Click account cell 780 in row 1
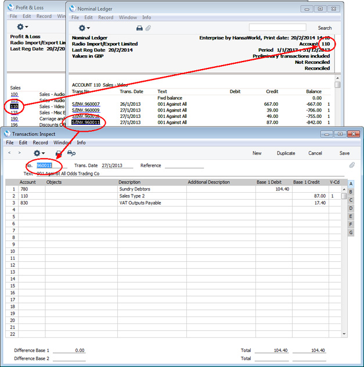Screen dimensions: 364x367 coord(32,189)
